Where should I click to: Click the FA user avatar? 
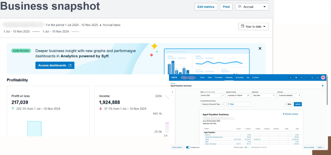coord(323,78)
